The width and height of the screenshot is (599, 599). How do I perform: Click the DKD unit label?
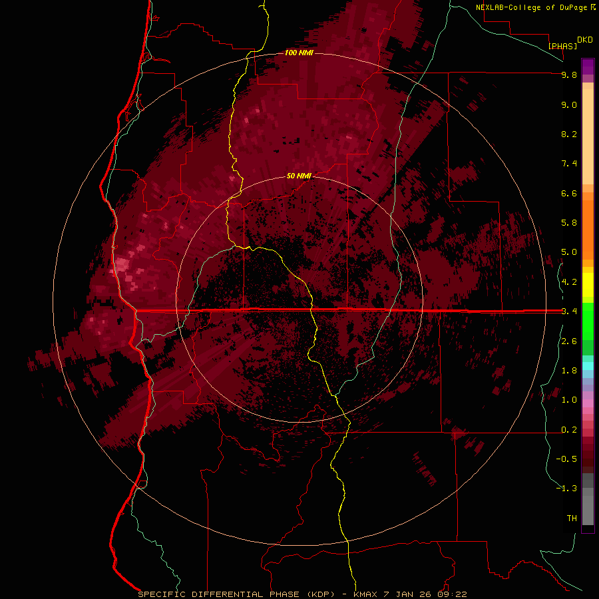coord(585,40)
